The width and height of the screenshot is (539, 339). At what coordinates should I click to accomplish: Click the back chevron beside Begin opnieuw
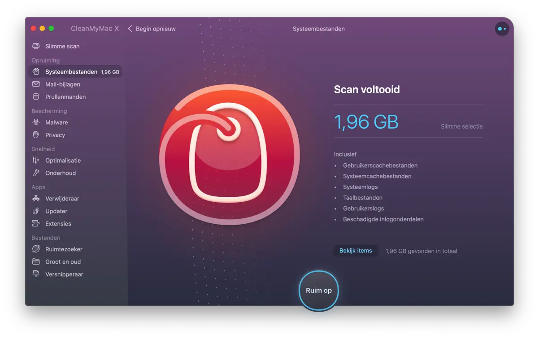(130, 29)
